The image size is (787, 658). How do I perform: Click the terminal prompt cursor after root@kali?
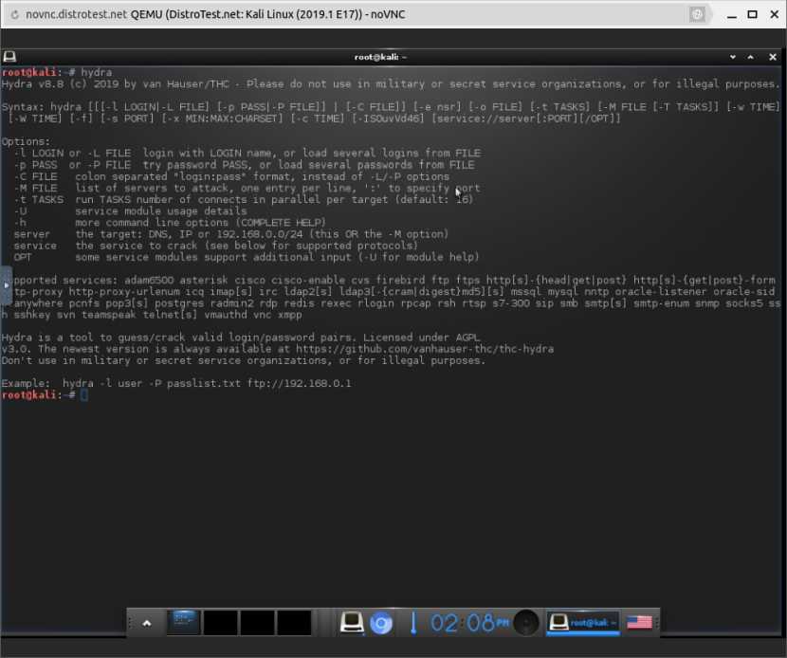pyautogui.click(x=84, y=395)
